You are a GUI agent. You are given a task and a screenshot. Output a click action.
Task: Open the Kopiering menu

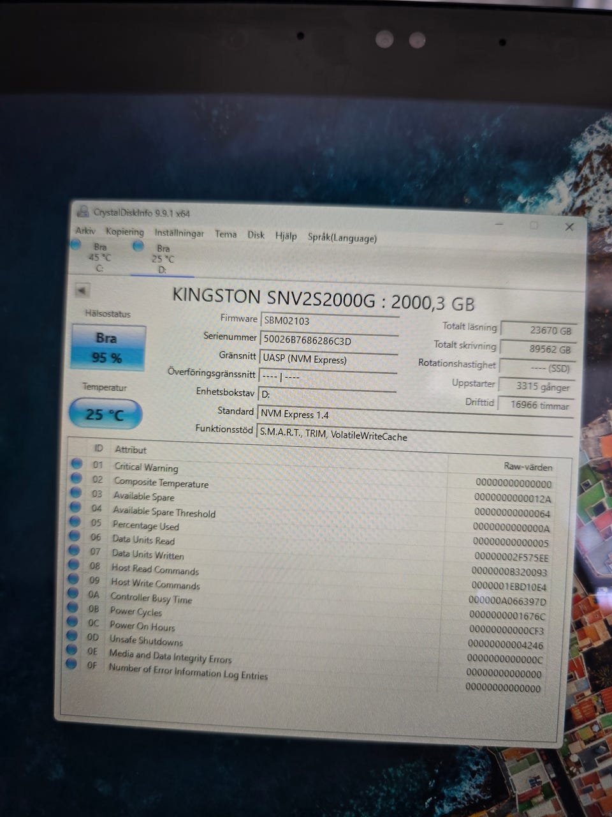click(125, 232)
